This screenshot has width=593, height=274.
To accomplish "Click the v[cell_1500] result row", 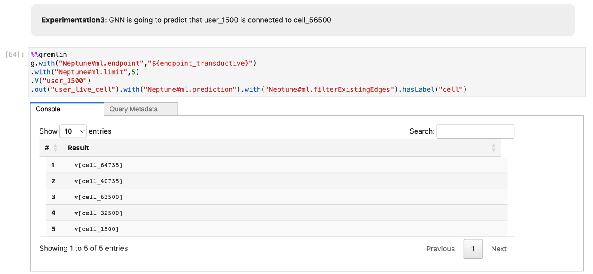I will (97, 229).
